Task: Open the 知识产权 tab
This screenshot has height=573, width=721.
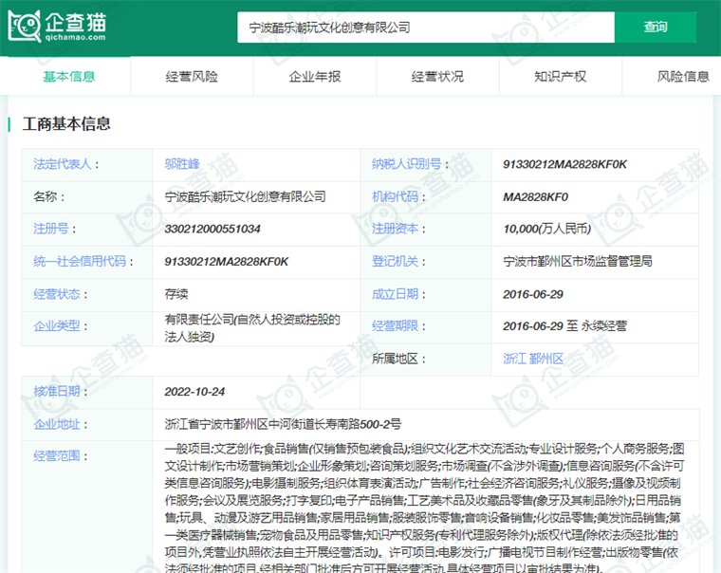Action: (x=560, y=76)
